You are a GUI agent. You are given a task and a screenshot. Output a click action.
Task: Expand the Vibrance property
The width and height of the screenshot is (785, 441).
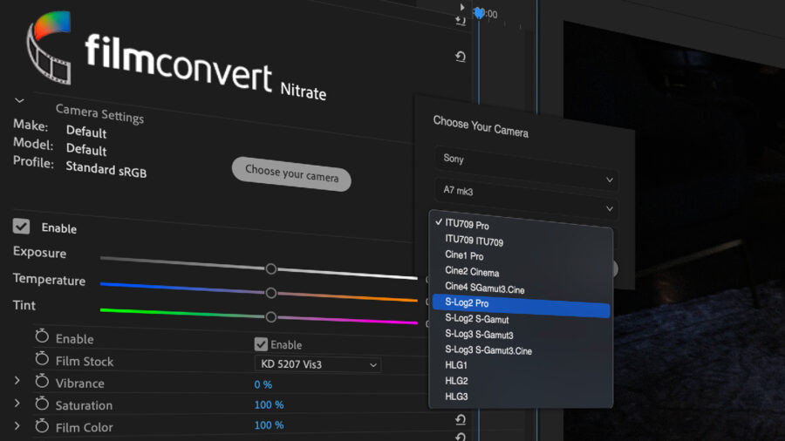click(x=17, y=382)
